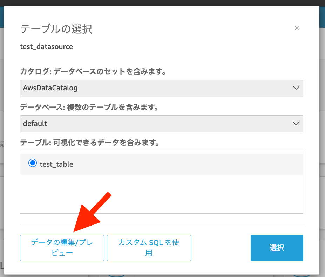Click the テーブル: 可視化できるデータ label
The image size is (325, 277).
coord(90,143)
